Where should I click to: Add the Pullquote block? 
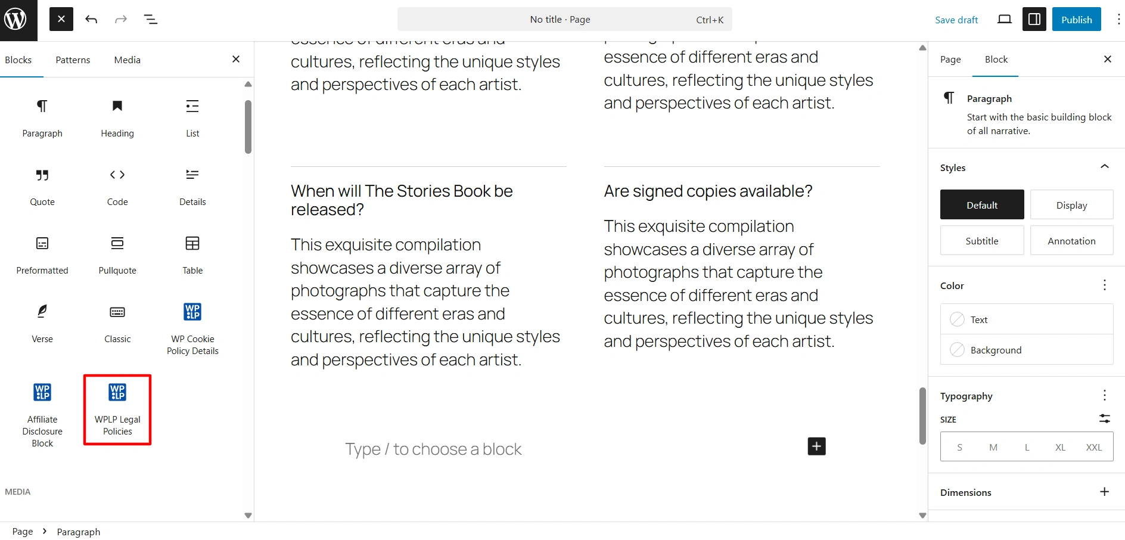click(117, 255)
